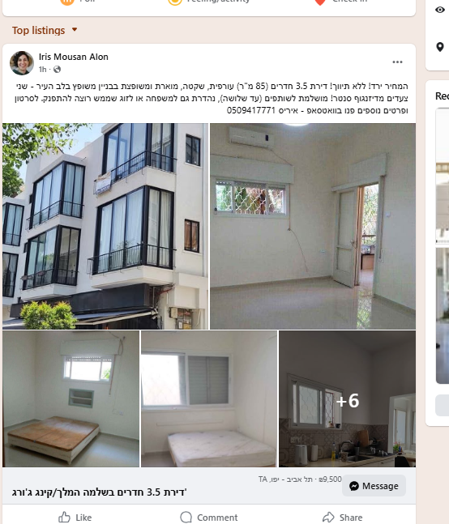This screenshot has width=449, height=524.
Task: Open the three-dot post options menu
Action: click(397, 62)
